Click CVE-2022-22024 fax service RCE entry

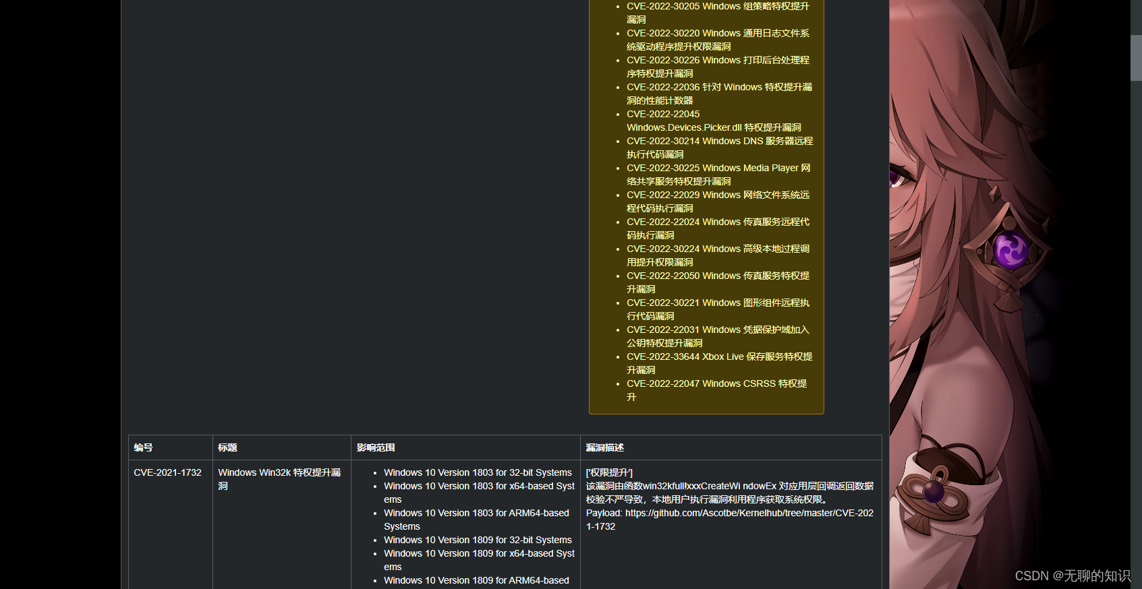(x=718, y=228)
